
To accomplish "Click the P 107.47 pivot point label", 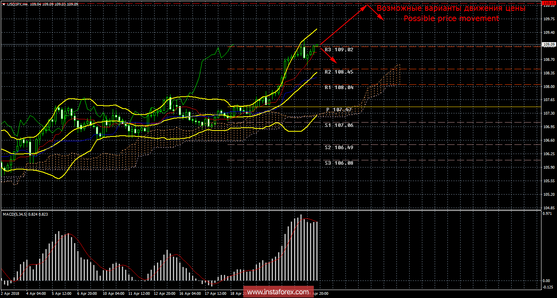I will (x=339, y=110).
